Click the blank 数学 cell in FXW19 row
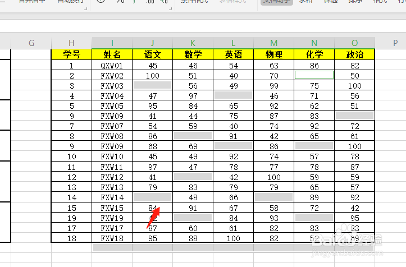This screenshot has height=267, width=406. [x=193, y=218]
